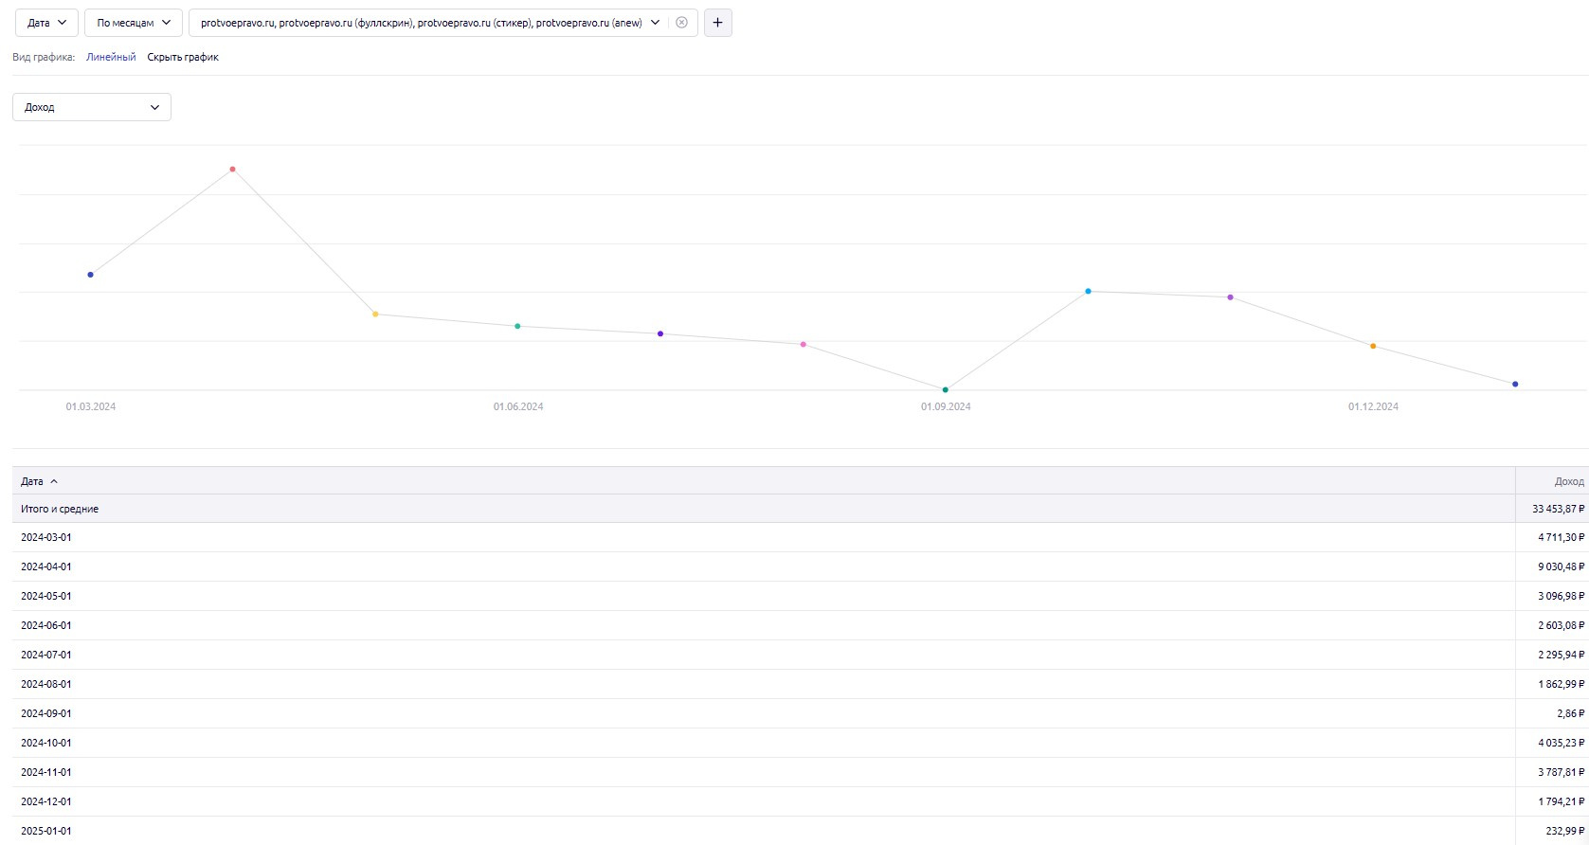Clear the selected sites filter
Viewport: 1589px width, 845px height.
click(681, 23)
